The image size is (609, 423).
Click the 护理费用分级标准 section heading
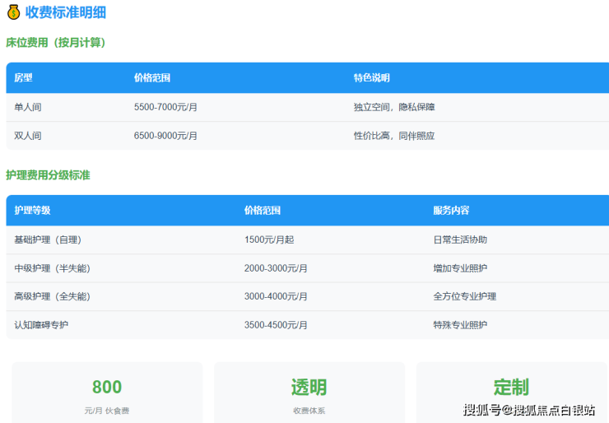pos(48,174)
